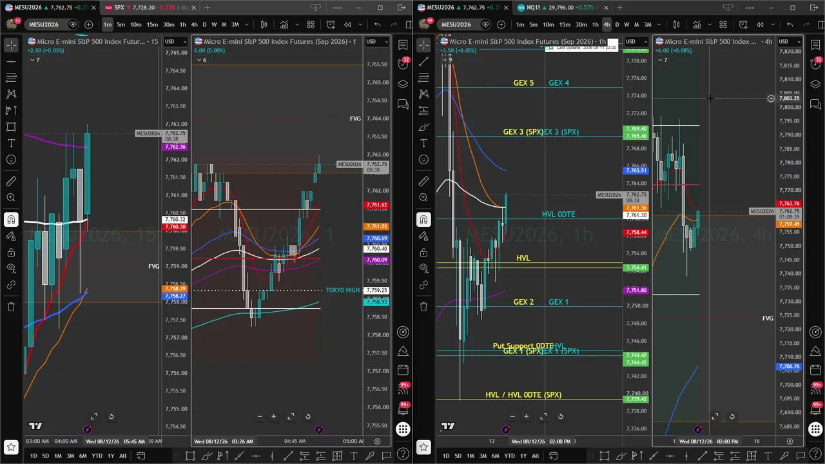Image resolution: width=825 pixels, height=464 pixels.
Task: Open apps grid button in left window
Action: [x=403, y=429]
